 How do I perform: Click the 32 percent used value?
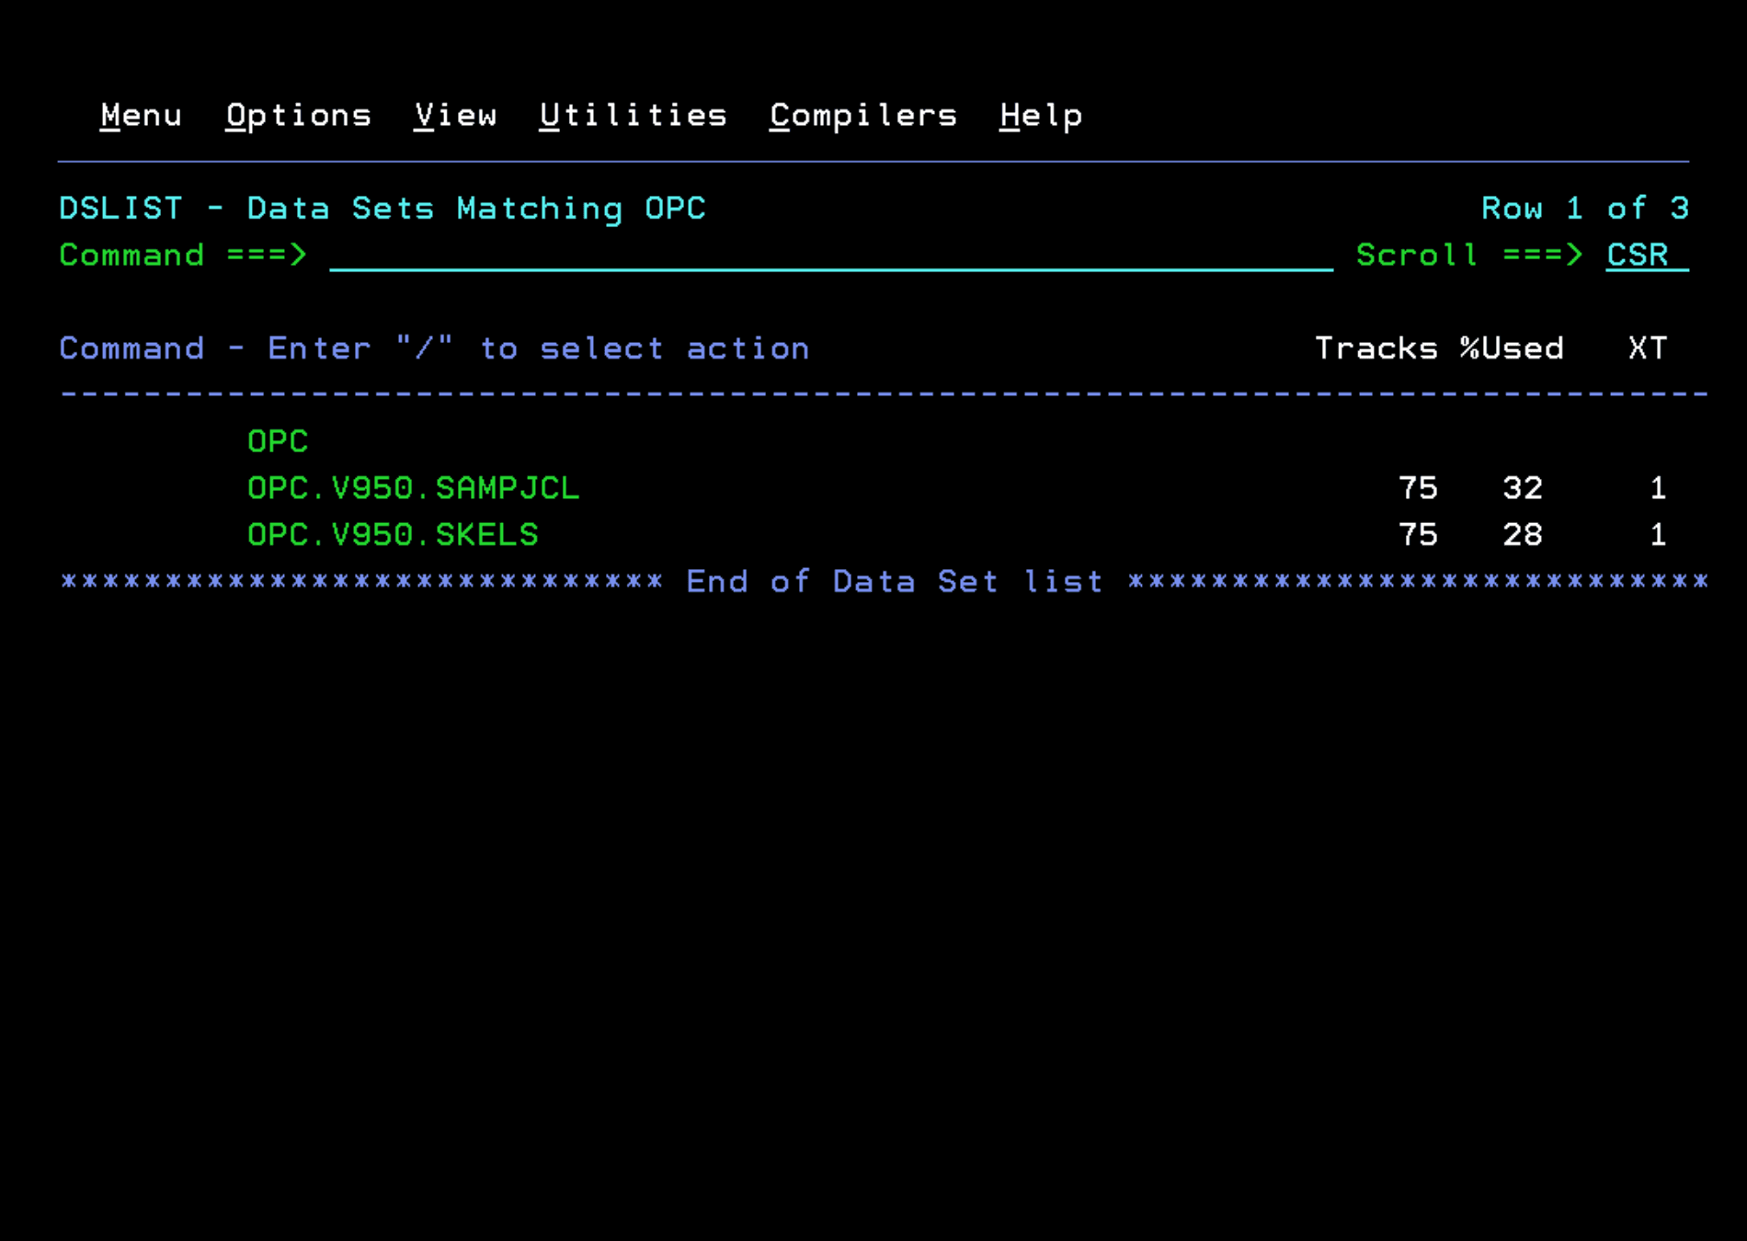(x=1522, y=489)
